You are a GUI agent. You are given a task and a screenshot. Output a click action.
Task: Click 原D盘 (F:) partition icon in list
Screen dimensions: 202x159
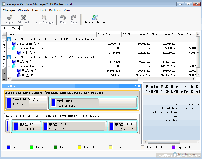pos(19,71)
